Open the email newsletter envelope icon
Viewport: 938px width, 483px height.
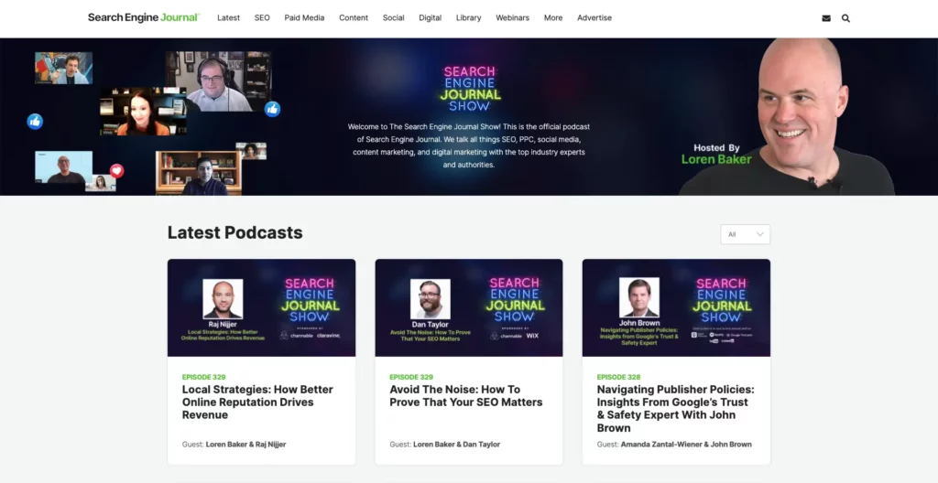[826, 18]
